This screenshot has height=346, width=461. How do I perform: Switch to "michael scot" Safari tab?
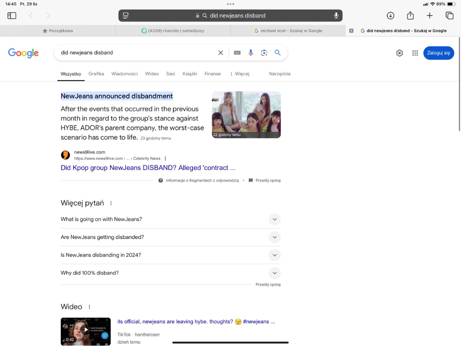coord(288,31)
